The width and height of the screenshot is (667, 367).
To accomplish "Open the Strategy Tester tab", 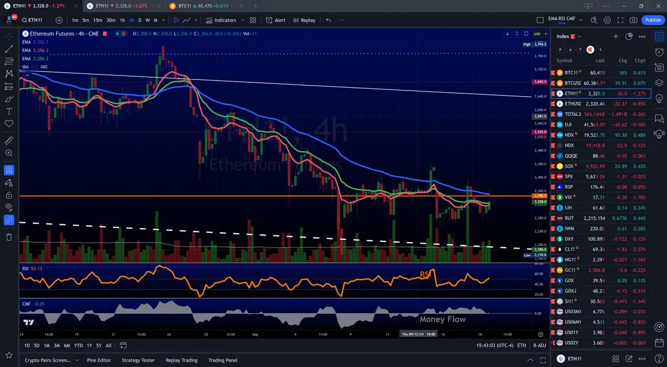I will [138, 360].
